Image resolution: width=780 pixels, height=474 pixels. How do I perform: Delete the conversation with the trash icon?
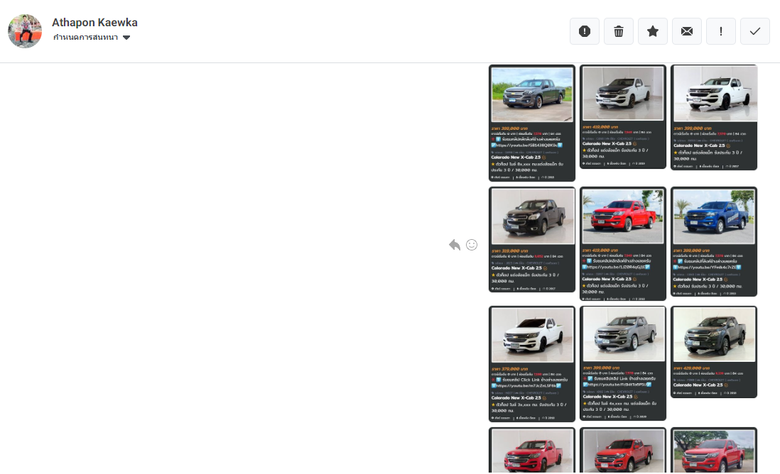click(x=618, y=31)
